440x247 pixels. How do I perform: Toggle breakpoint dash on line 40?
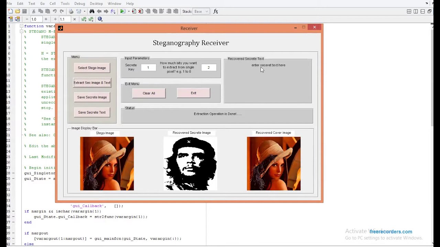(13, 238)
